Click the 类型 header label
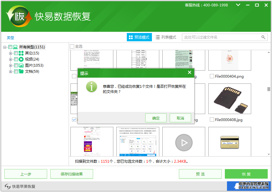This screenshot has width=272, height=192. 10,38
